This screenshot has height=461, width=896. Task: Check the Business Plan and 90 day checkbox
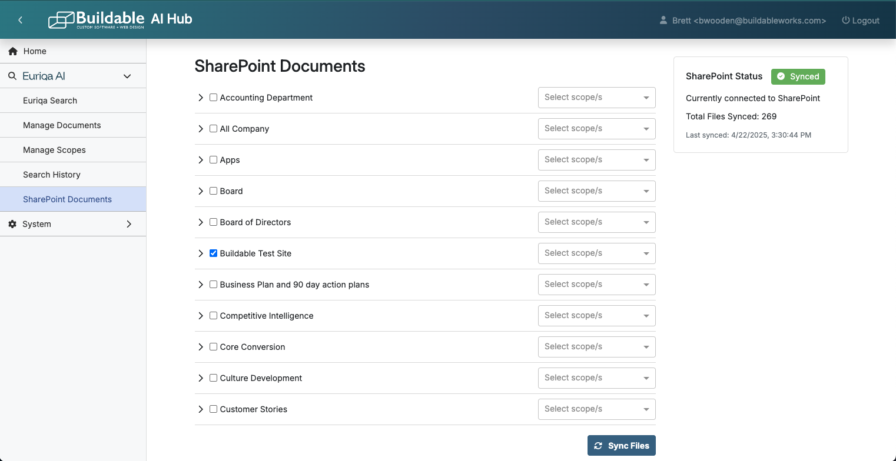pos(214,285)
